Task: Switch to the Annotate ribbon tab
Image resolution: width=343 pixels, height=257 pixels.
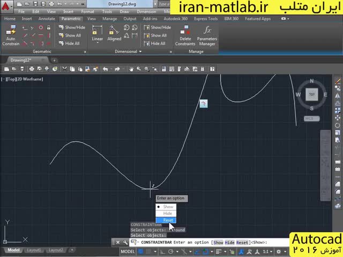Action: click(x=47, y=19)
